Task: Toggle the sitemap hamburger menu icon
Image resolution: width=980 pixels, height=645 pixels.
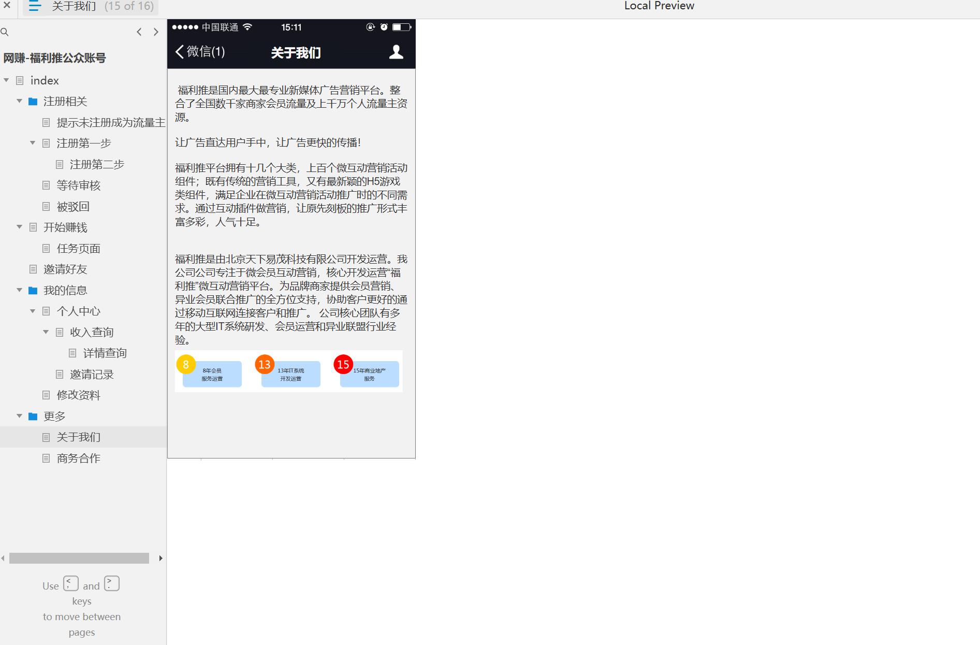Action: click(35, 6)
